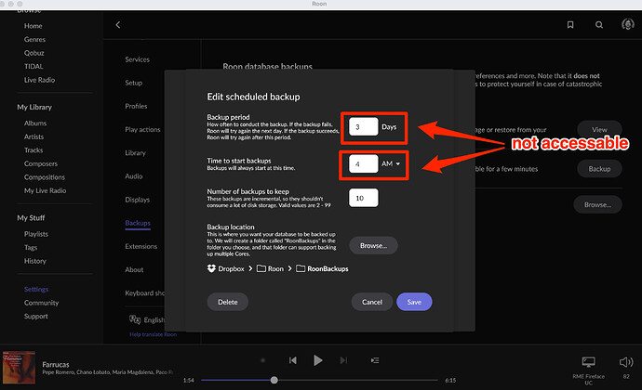This screenshot has width=642, height=390.
Task: Switch to Extensions settings tab
Action: tap(140, 246)
